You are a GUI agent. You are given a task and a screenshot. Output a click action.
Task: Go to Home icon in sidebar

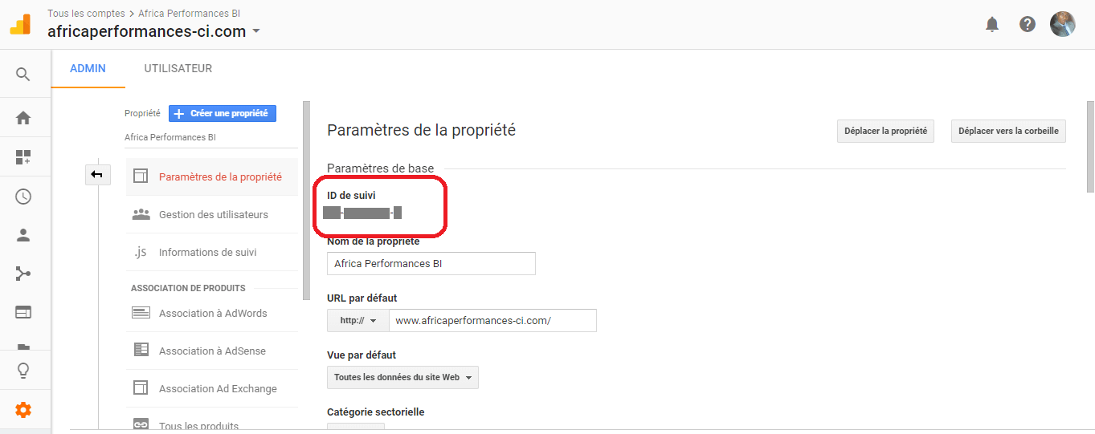23,118
